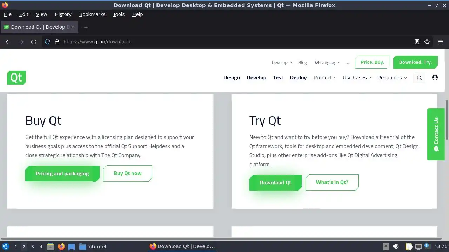
Task: Open the taskbar start menu icon
Action: point(5,246)
